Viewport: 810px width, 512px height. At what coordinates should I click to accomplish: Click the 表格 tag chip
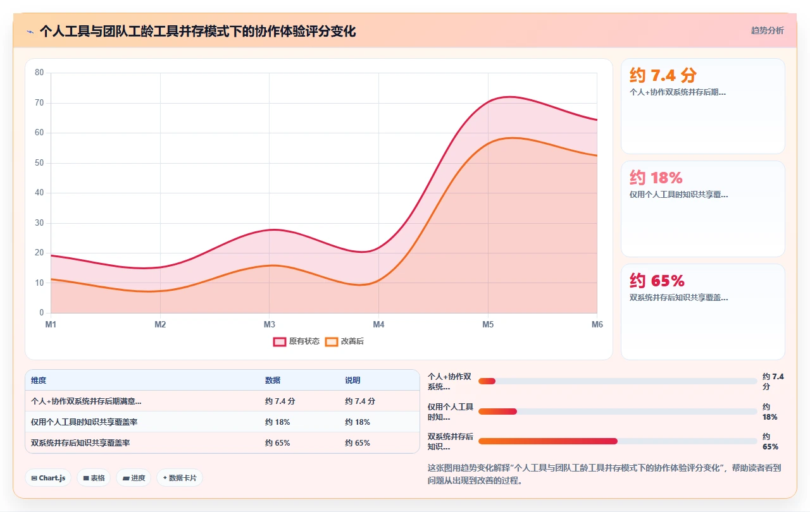(94, 478)
